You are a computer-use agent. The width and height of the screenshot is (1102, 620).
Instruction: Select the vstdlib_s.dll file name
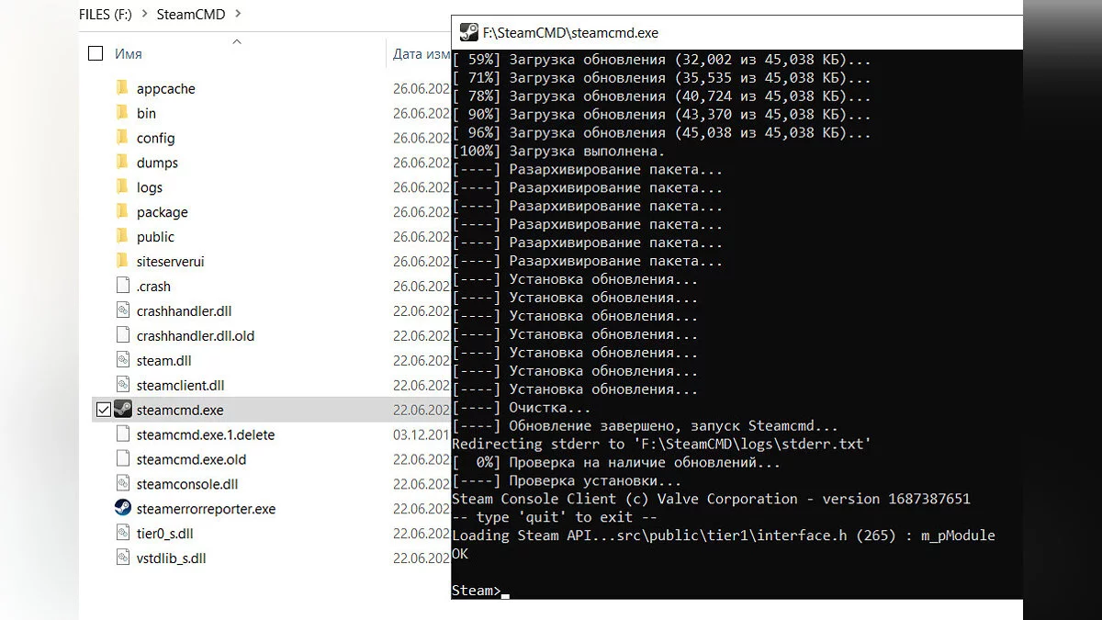click(171, 558)
